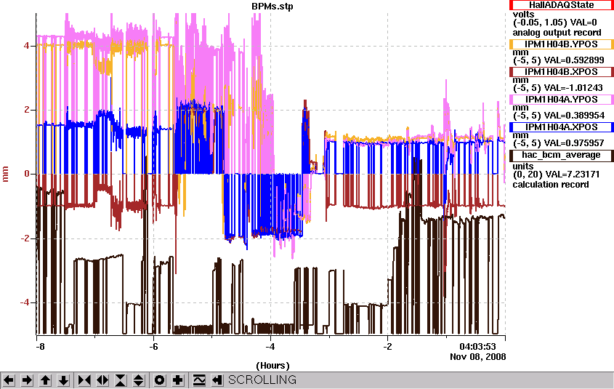Click the -4 hour tick label on the x-axis
The width and height of the screenshot is (614, 389).
(270, 347)
